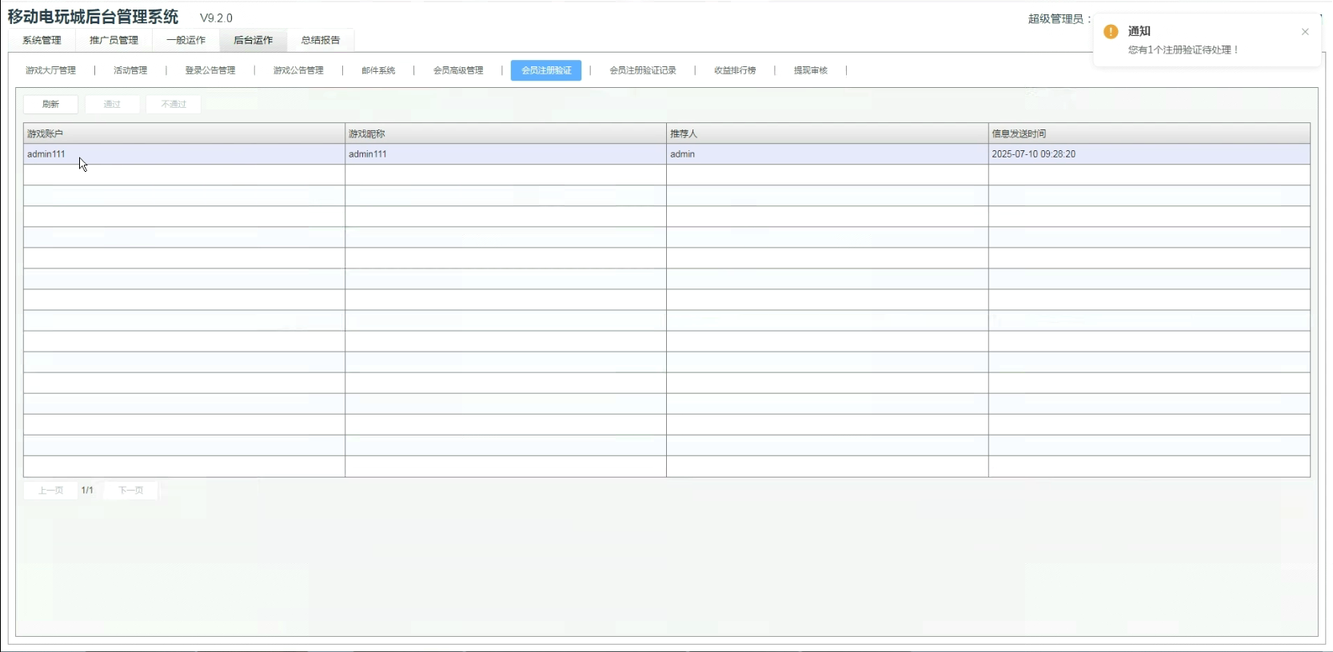Close the 通知 notification popup
1333x652 pixels.
click(x=1305, y=32)
